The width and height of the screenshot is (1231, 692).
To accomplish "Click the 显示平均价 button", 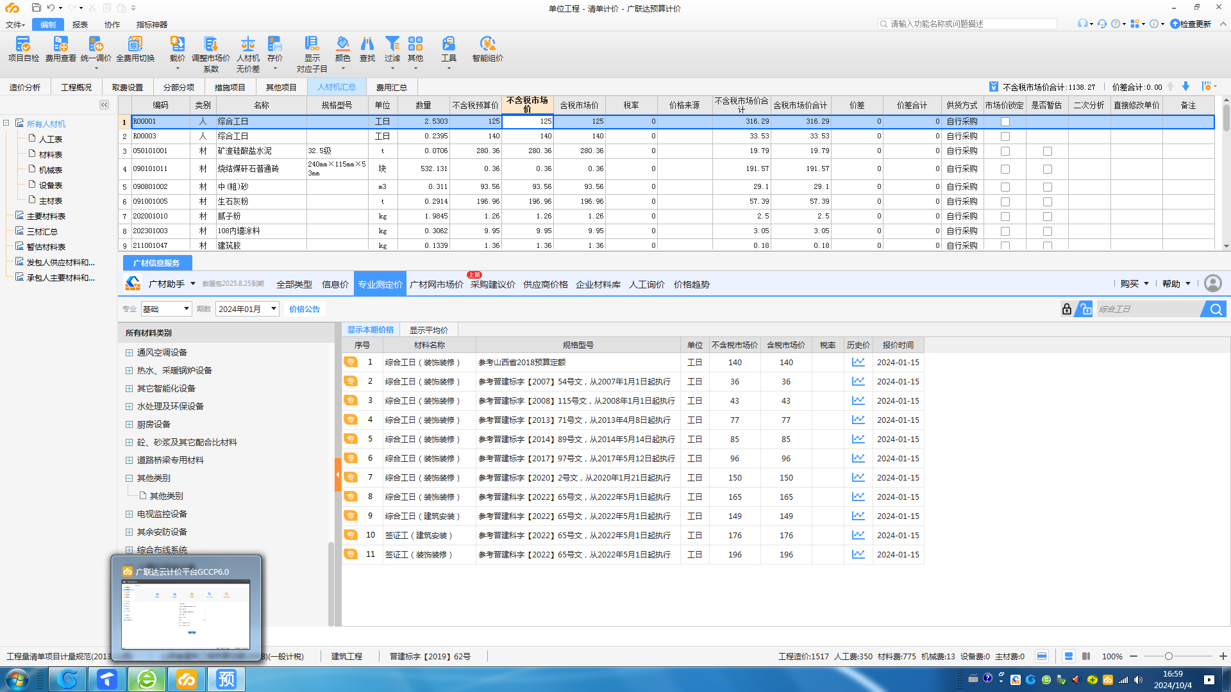I will click(x=429, y=330).
